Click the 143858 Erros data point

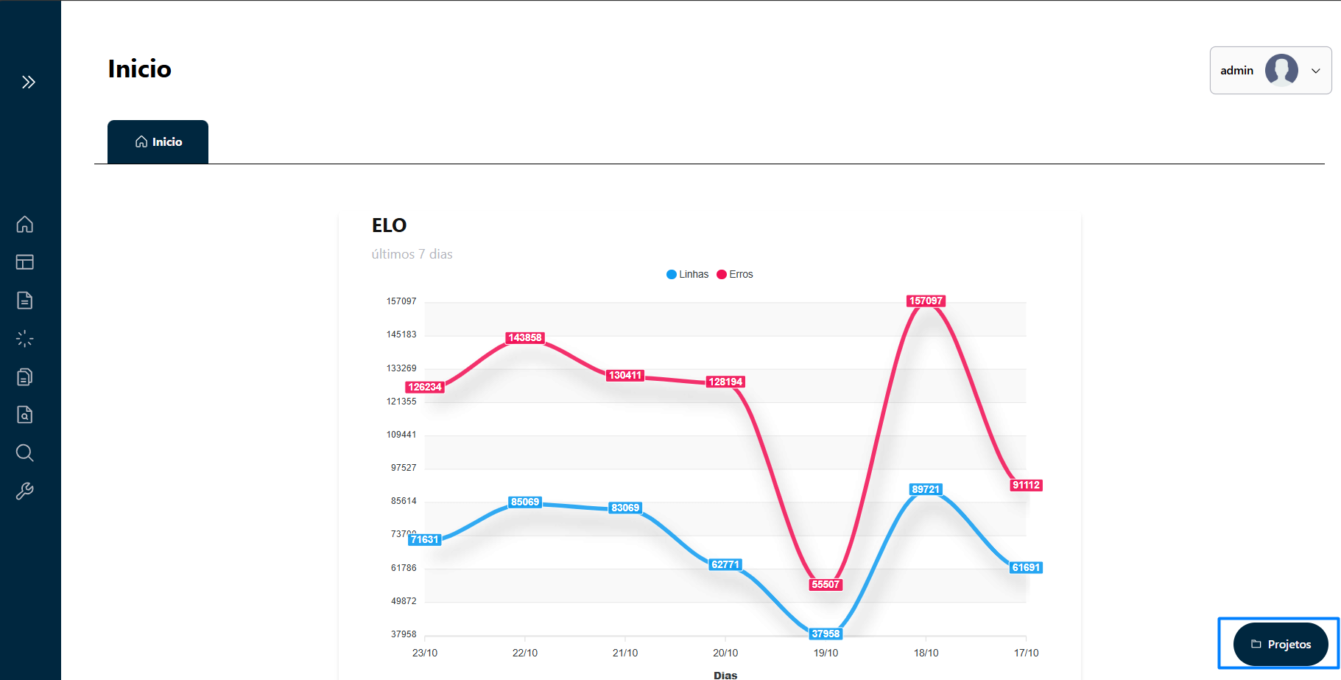click(525, 337)
